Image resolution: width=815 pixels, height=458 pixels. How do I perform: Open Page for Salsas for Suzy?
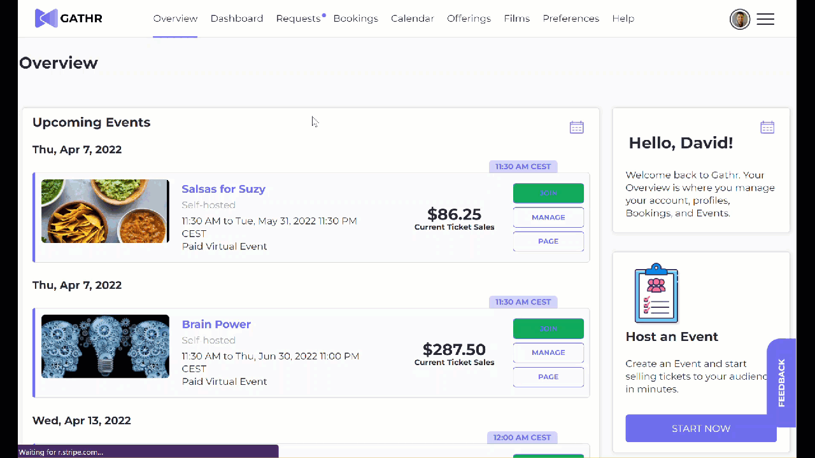548,241
